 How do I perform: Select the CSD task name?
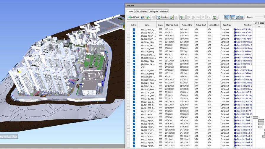coord(143,67)
